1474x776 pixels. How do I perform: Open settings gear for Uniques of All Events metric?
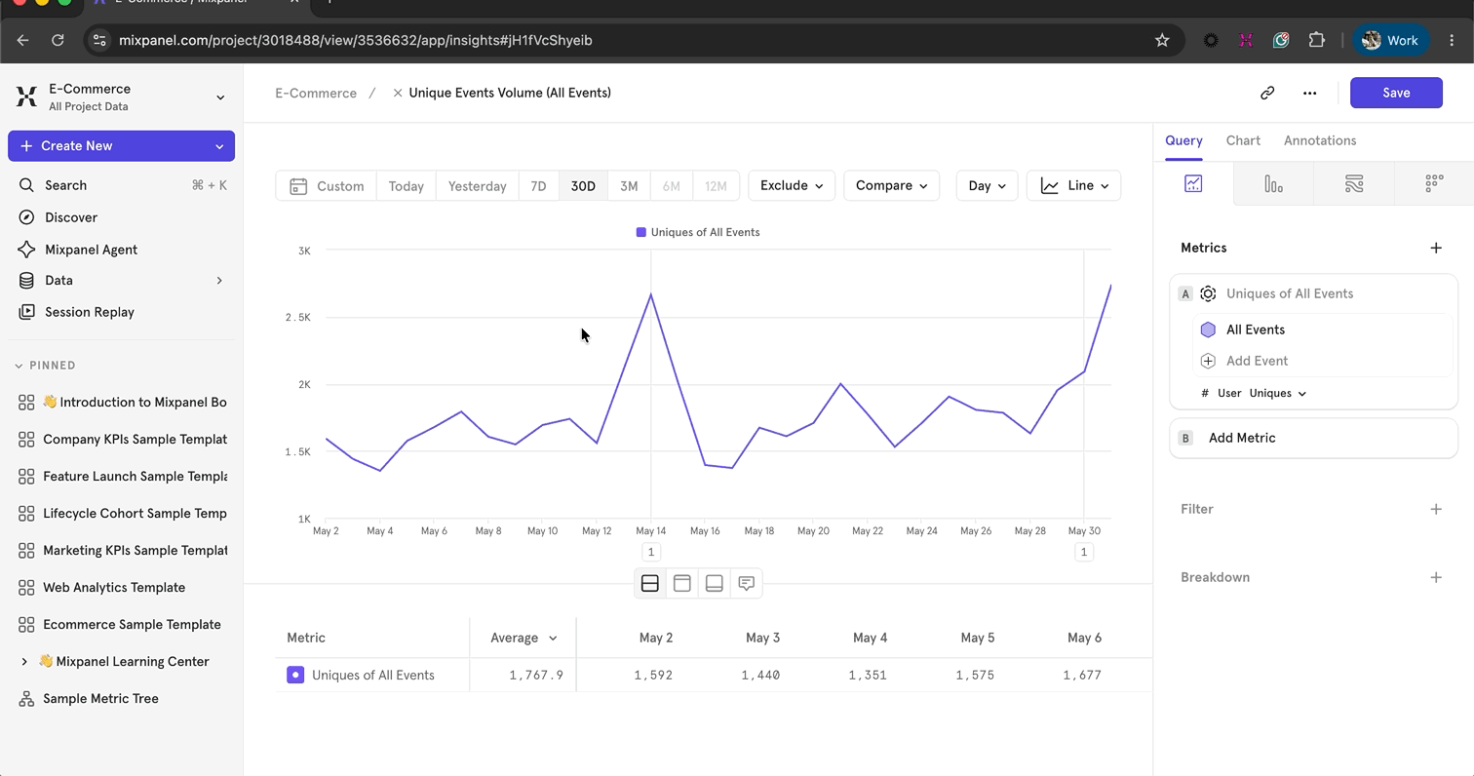point(1208,293)
